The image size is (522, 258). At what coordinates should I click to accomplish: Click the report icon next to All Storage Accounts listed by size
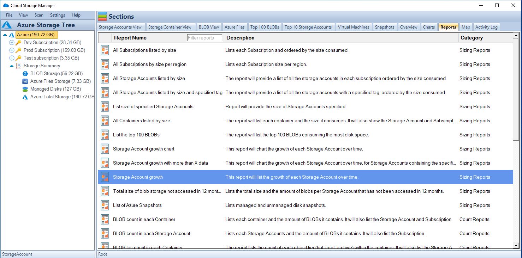click(105, 78)
